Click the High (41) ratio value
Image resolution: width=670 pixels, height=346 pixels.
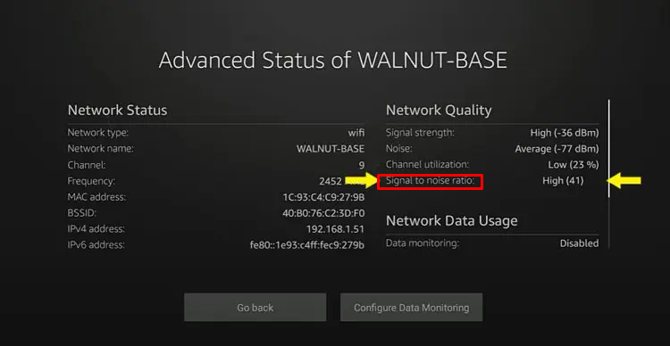pos(563,181)
